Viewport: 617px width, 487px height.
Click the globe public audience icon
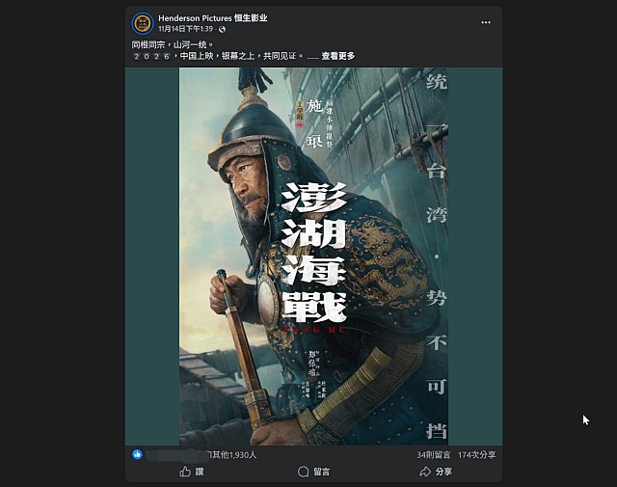tap(223, 29)
